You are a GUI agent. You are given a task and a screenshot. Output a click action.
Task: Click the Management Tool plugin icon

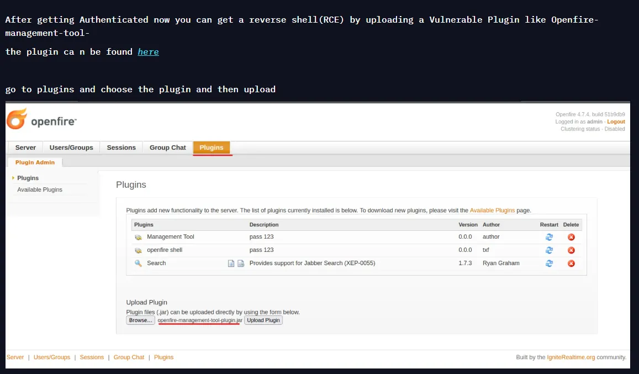pos(139,237)
